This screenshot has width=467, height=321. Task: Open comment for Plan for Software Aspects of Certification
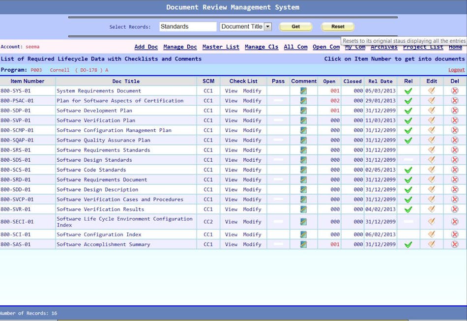click(303, 101)
